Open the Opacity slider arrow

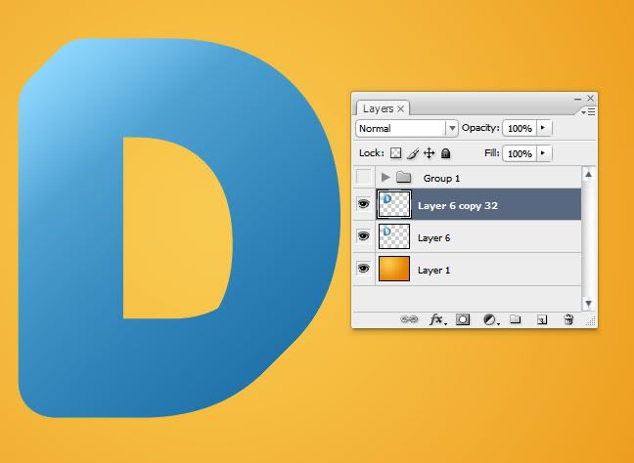point(544,128)
